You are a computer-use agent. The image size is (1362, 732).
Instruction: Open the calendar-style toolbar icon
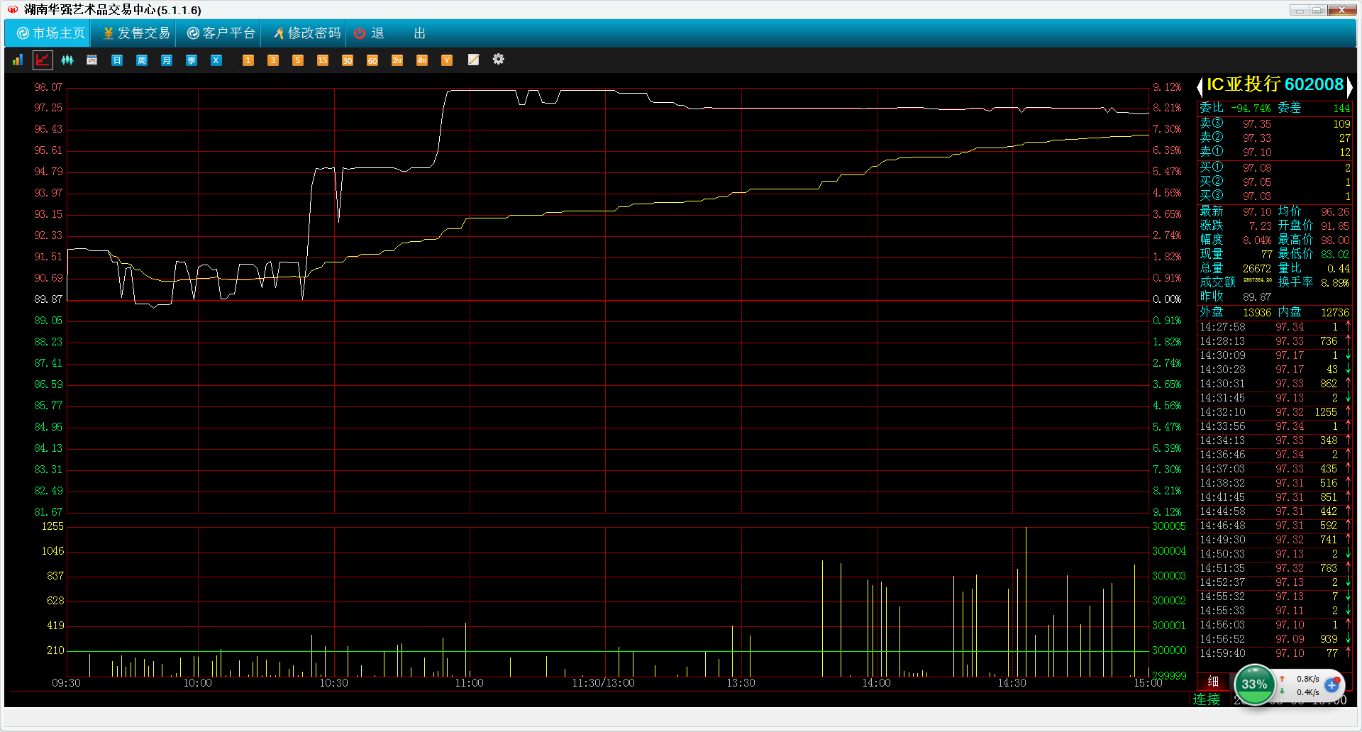[x=92, y=60]
